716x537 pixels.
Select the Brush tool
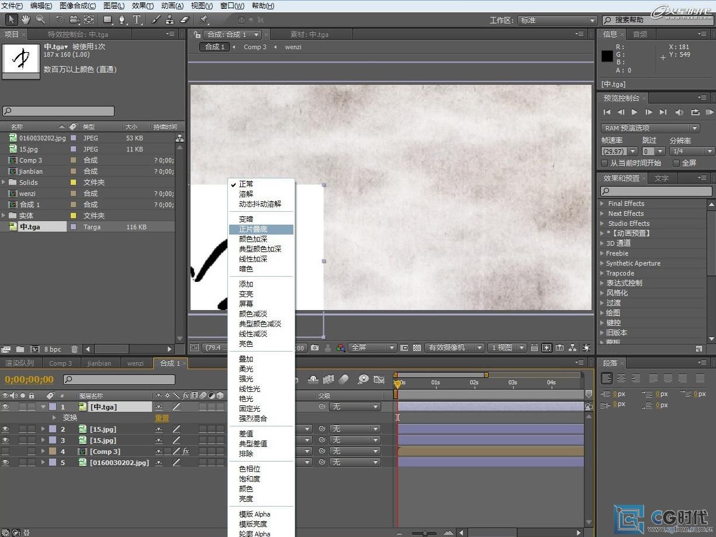pos(156,20)
